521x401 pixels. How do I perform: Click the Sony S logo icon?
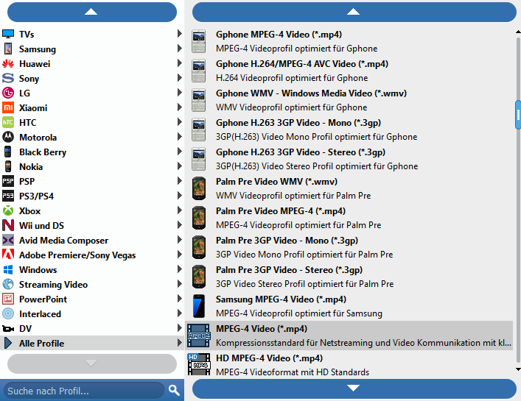(x=8, y=78)
